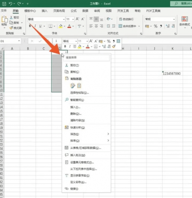Click Decrease Indent icon
The image size is (192, 198).
click(x=108, y=26)
